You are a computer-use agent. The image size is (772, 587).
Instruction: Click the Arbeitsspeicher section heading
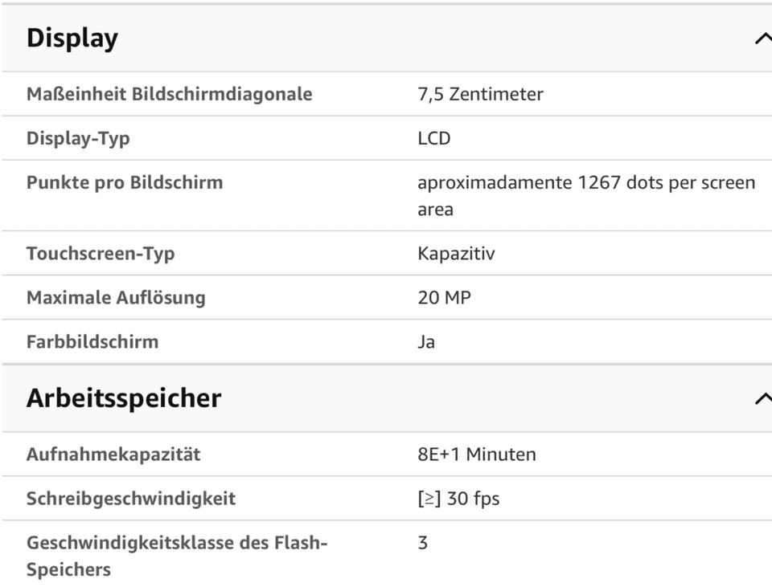[124, 398]
